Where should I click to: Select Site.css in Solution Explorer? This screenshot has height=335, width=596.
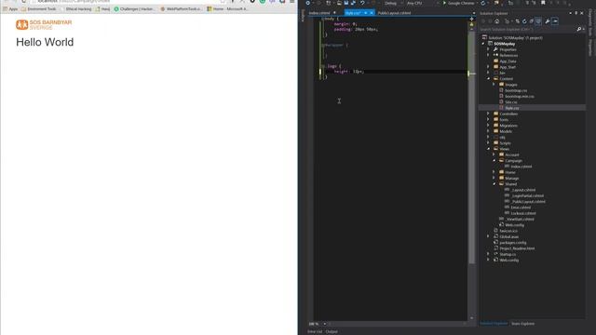pos(511,102)
